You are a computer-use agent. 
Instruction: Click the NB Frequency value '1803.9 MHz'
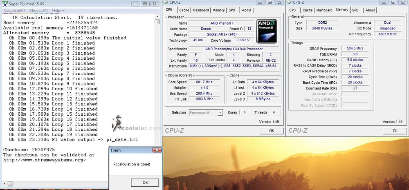(387, 34)
